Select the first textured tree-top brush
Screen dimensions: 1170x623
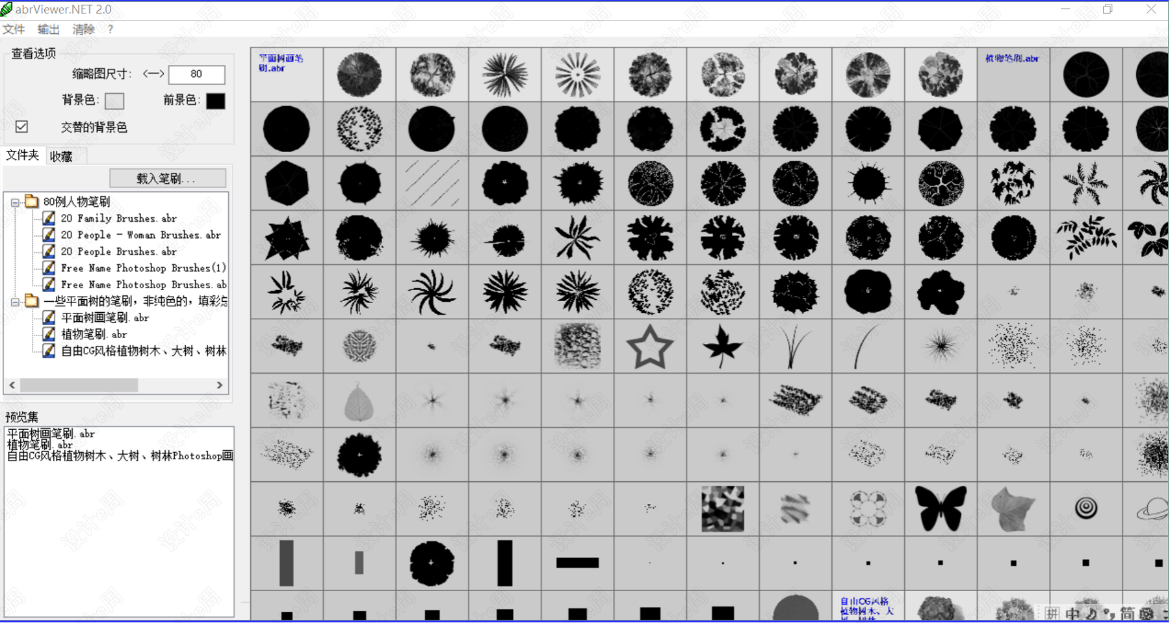point(359,74)
